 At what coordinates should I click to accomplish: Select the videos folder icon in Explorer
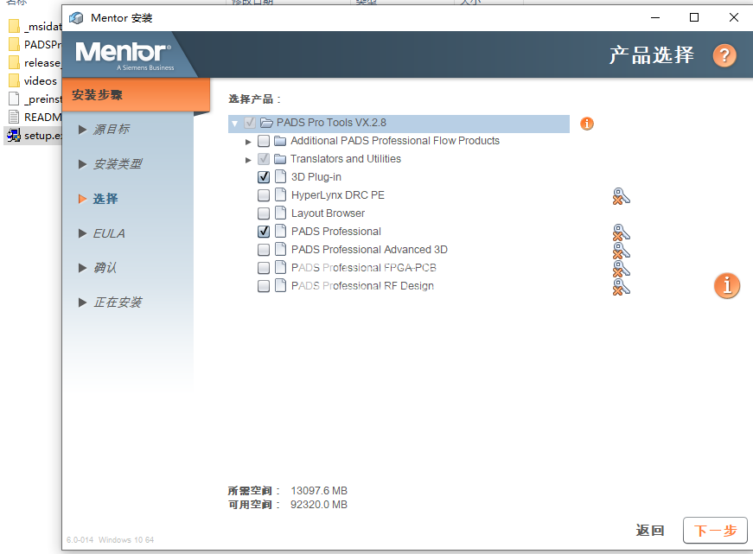click(14, 80)
